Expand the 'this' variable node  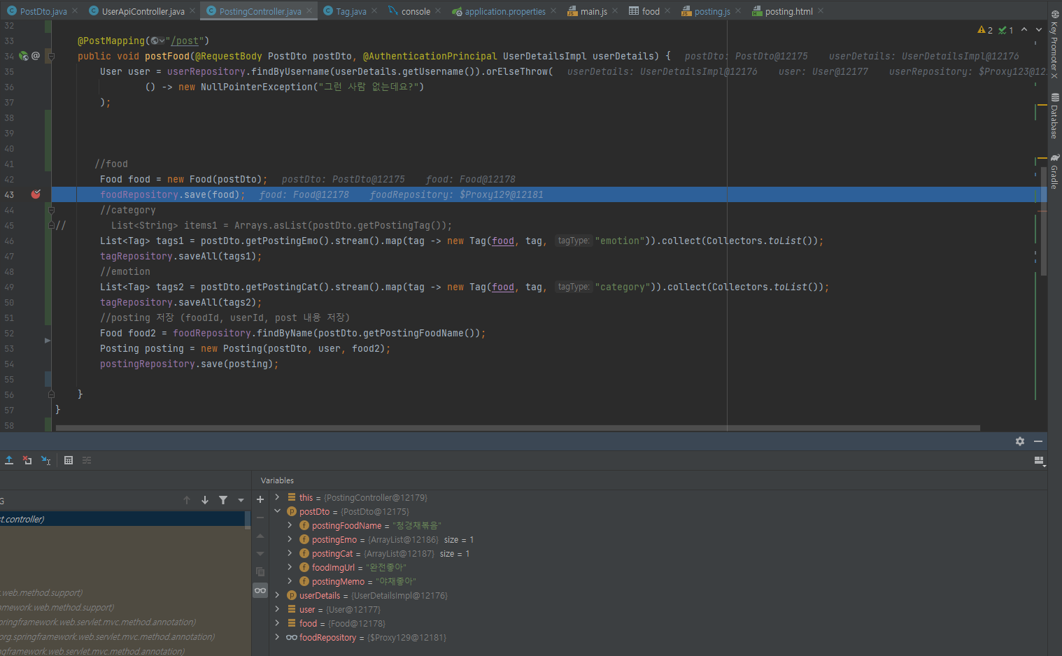pyautogui.click(x=278, y=497)
